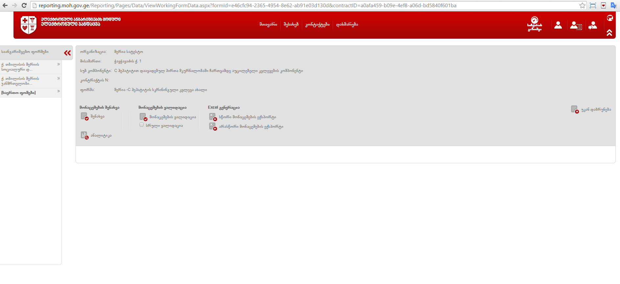The width and height of the screenshot is (620, 284).
Task: Collapse the left sidebar with red double chevron
Action: [x=67, y=53]
